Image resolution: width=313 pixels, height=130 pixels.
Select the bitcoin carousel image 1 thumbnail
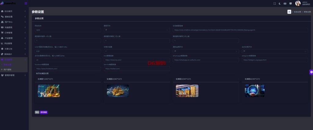point(49,91)
